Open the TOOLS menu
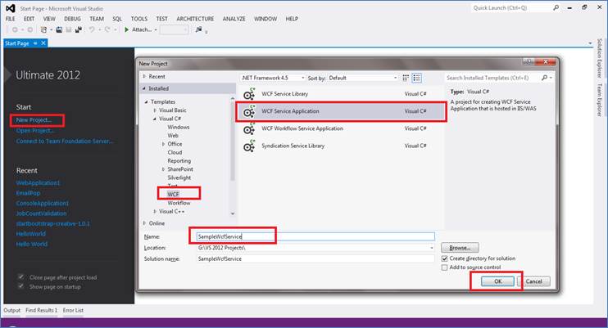The height and width of the screenshot is (328, 608). click(x=138, y=19)
